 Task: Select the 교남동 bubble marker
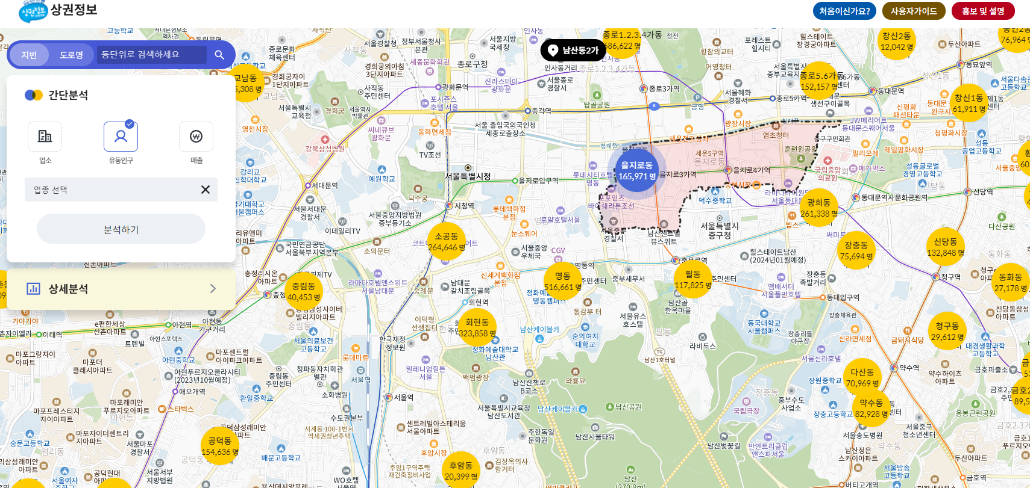247,83
